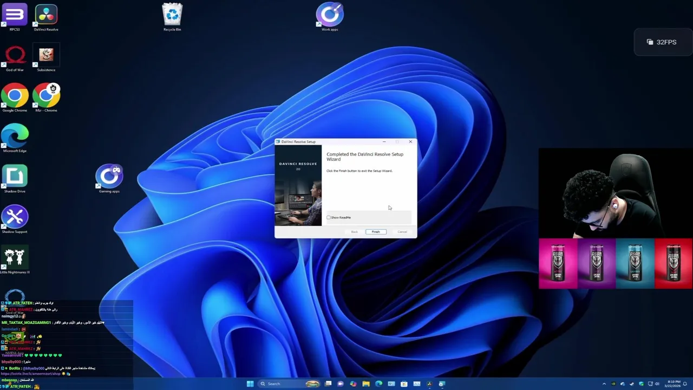
Task: Click the botrix.live shop link in chat
Action: [x=31, y=374]
